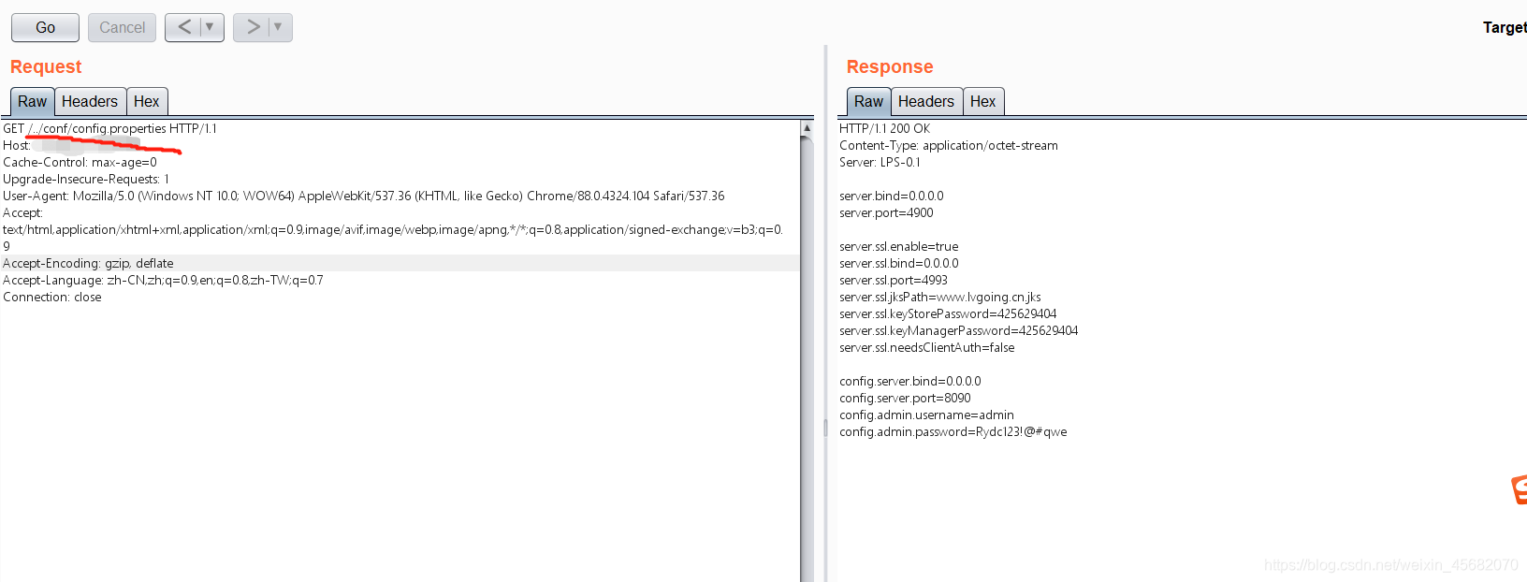Click the Accept header text/html value line
Screen dimensions: 1527x582
pos(393,229)
